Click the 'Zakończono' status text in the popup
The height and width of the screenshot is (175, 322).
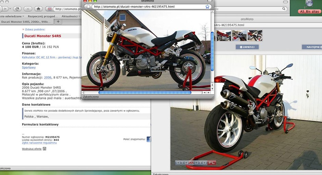click(91, 97)
